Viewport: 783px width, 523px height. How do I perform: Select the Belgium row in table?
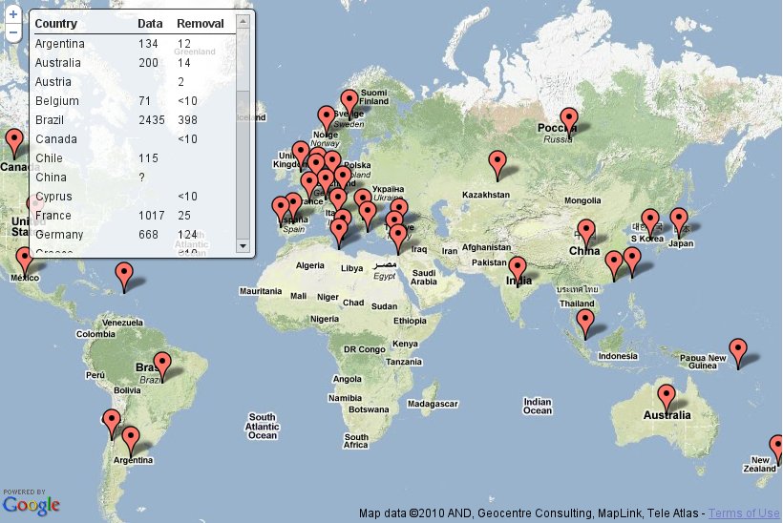134,101
